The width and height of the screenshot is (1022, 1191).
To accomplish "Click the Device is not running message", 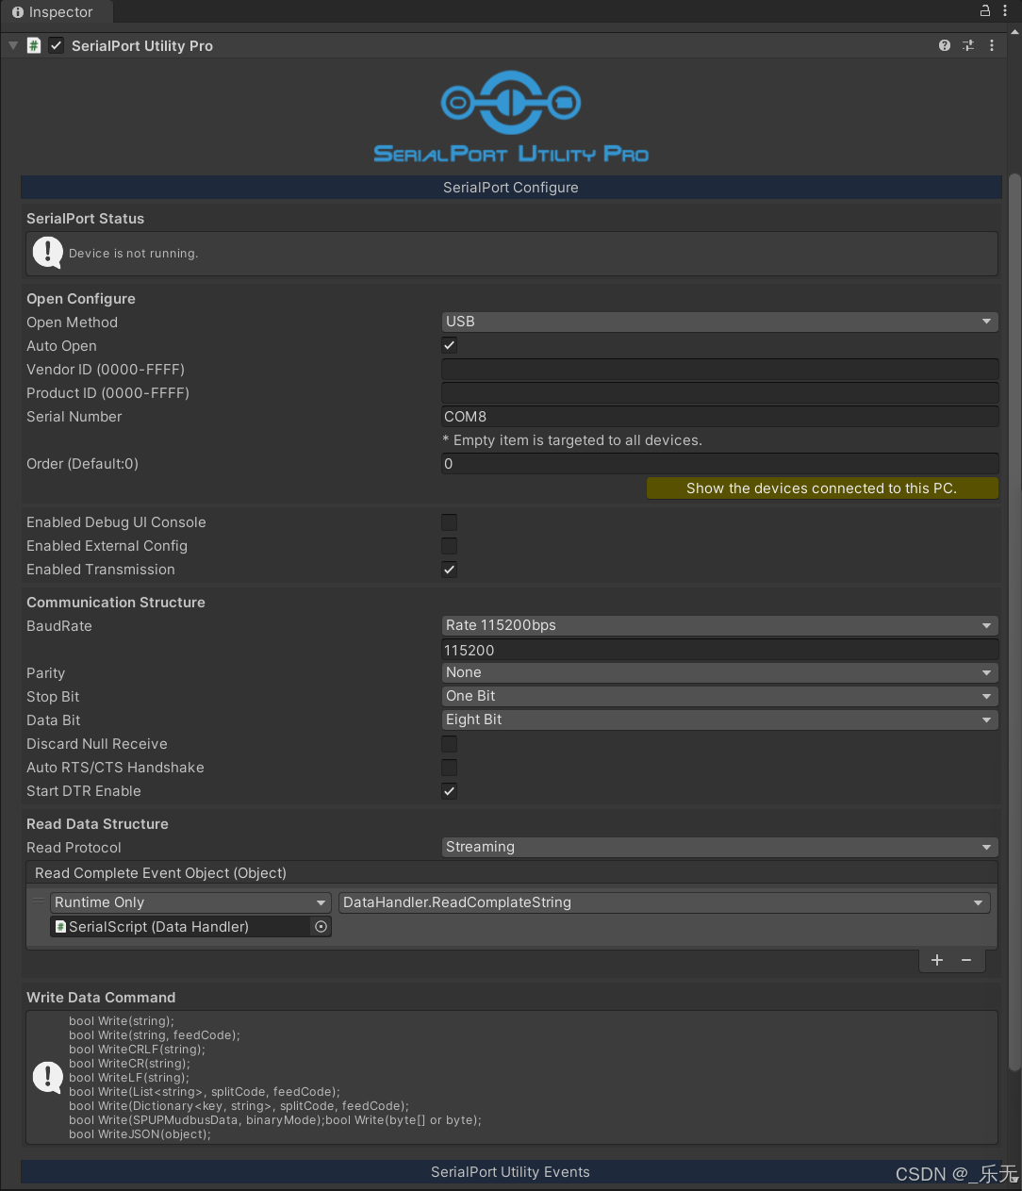I will point(133,253).
